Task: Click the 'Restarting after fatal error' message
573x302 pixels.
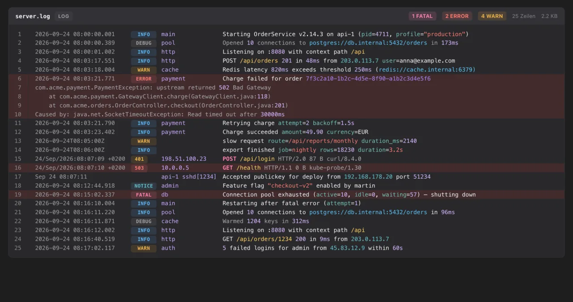Action: point(292,204)
